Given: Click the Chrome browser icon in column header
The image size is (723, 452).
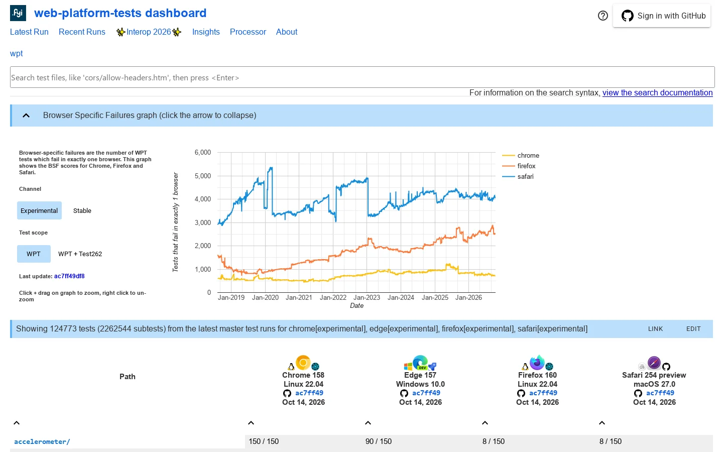Looking at the screenshot, I should tap(303, 363).
